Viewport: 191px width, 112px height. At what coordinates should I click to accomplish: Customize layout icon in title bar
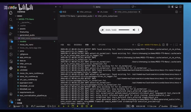coord(169,7)
